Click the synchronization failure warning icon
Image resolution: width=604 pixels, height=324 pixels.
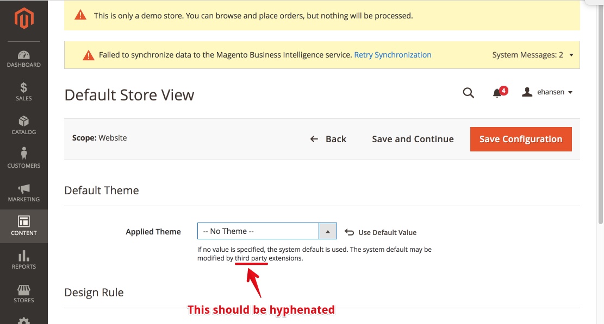click(88, 55)
